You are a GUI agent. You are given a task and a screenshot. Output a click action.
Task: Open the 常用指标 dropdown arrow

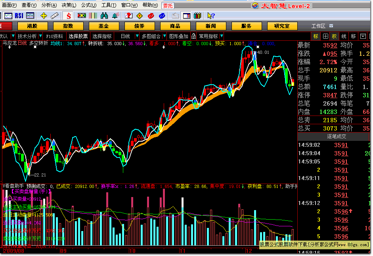point(222,36)
